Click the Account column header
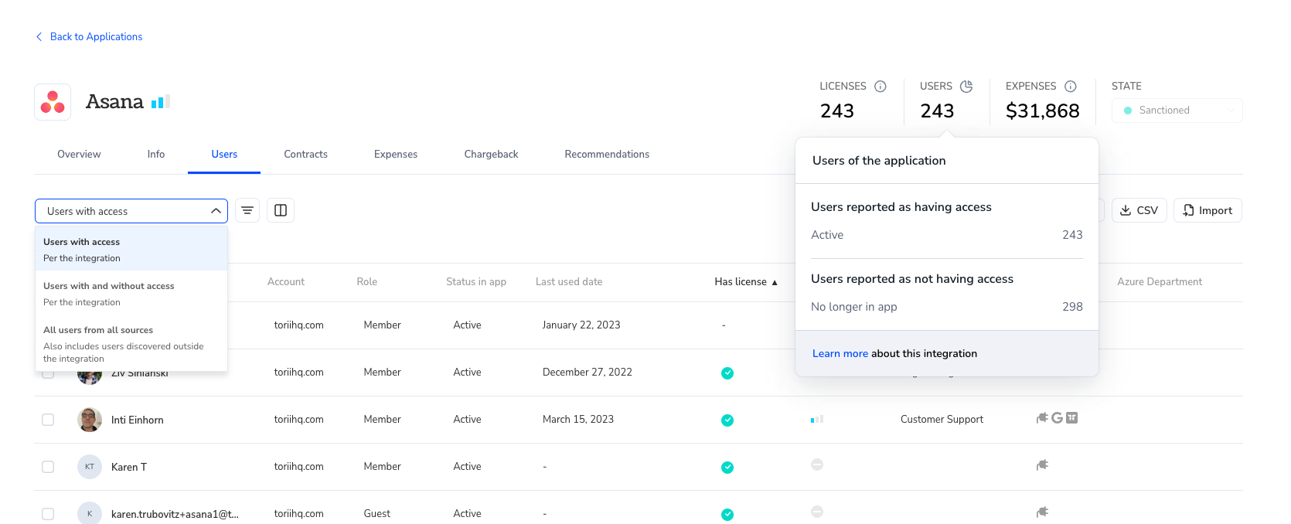This screenshot has width=1291, height=524. (x=286, y=282)
